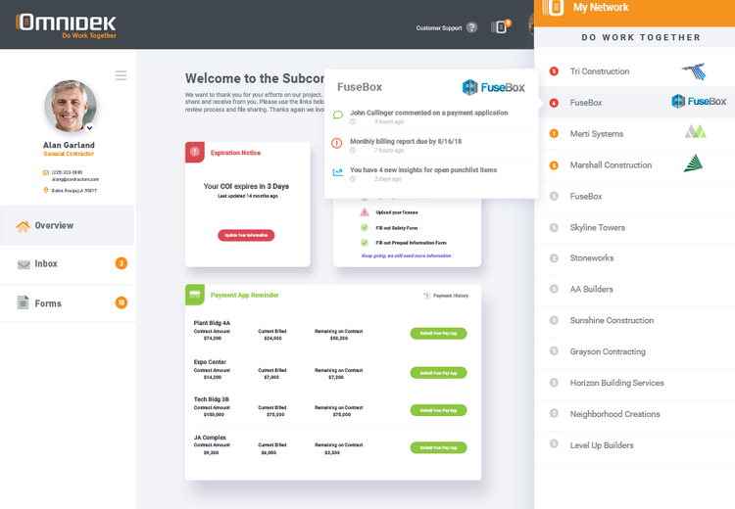Toggle Fill out Prequal Information Form checkmark

365,243
